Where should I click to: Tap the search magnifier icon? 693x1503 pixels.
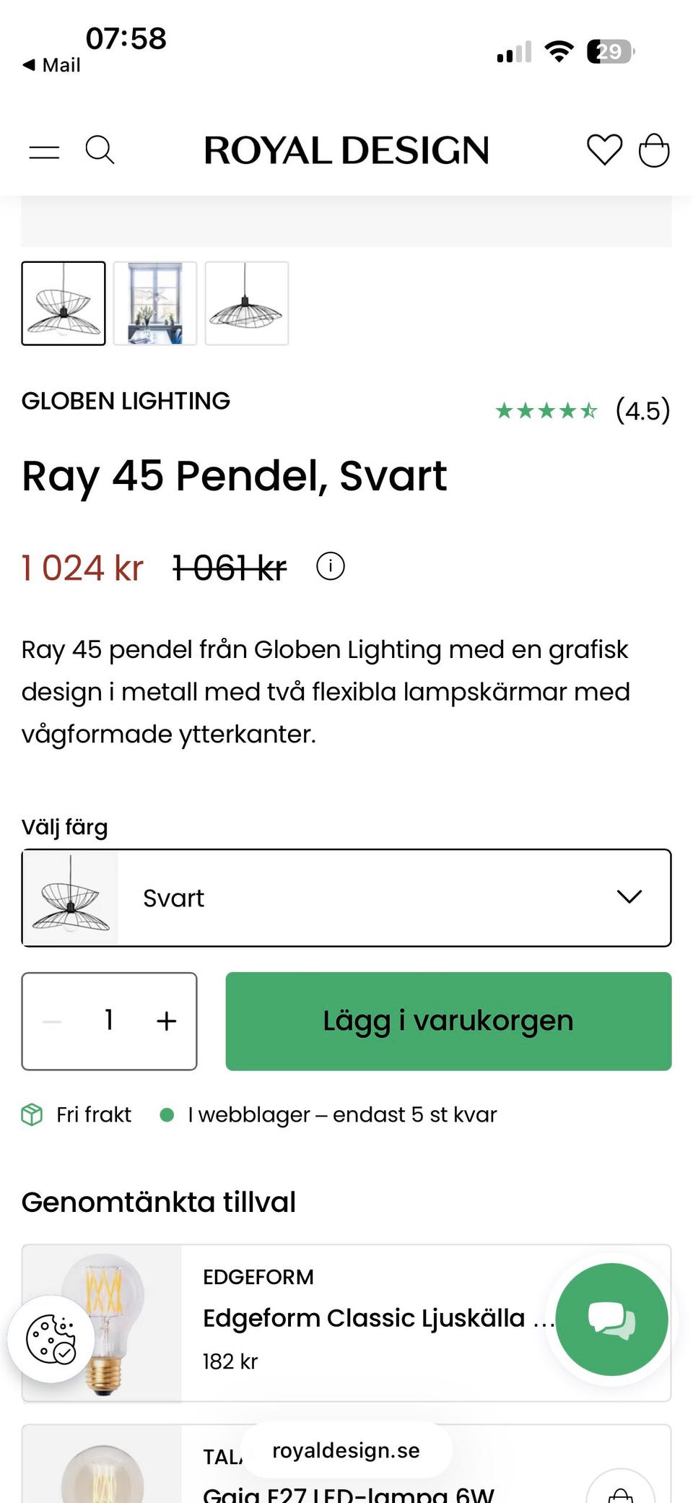point(100,150)
